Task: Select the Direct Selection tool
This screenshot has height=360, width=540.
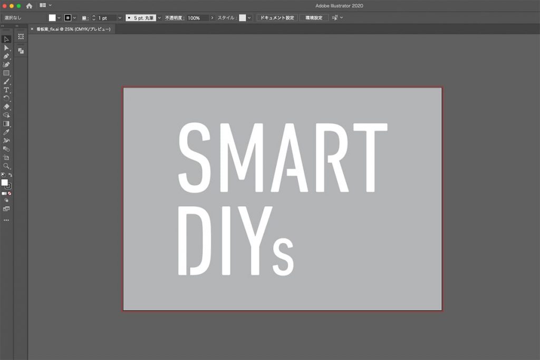Action: point(6,47)
